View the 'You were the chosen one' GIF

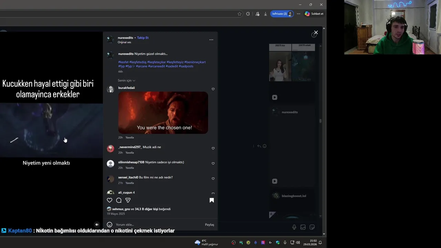(x=163, y=113)
